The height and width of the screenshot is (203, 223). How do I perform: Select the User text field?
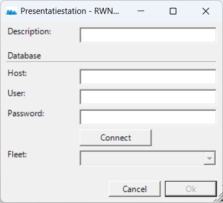(x=148, y=97)
